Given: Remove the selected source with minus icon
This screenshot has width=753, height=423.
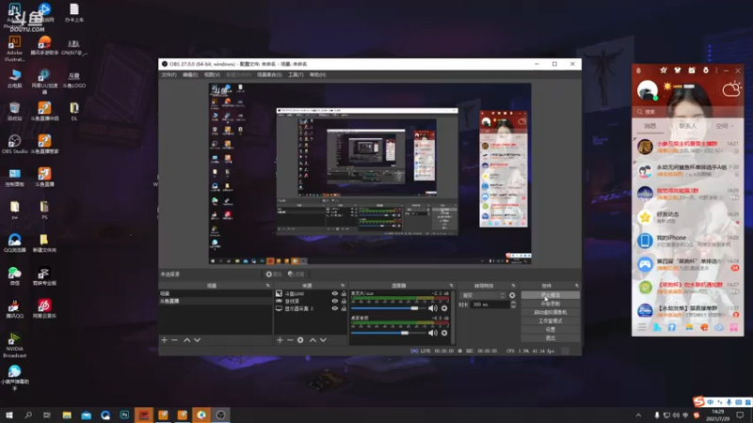Looking at the screenshot, I should click(290, 340).
